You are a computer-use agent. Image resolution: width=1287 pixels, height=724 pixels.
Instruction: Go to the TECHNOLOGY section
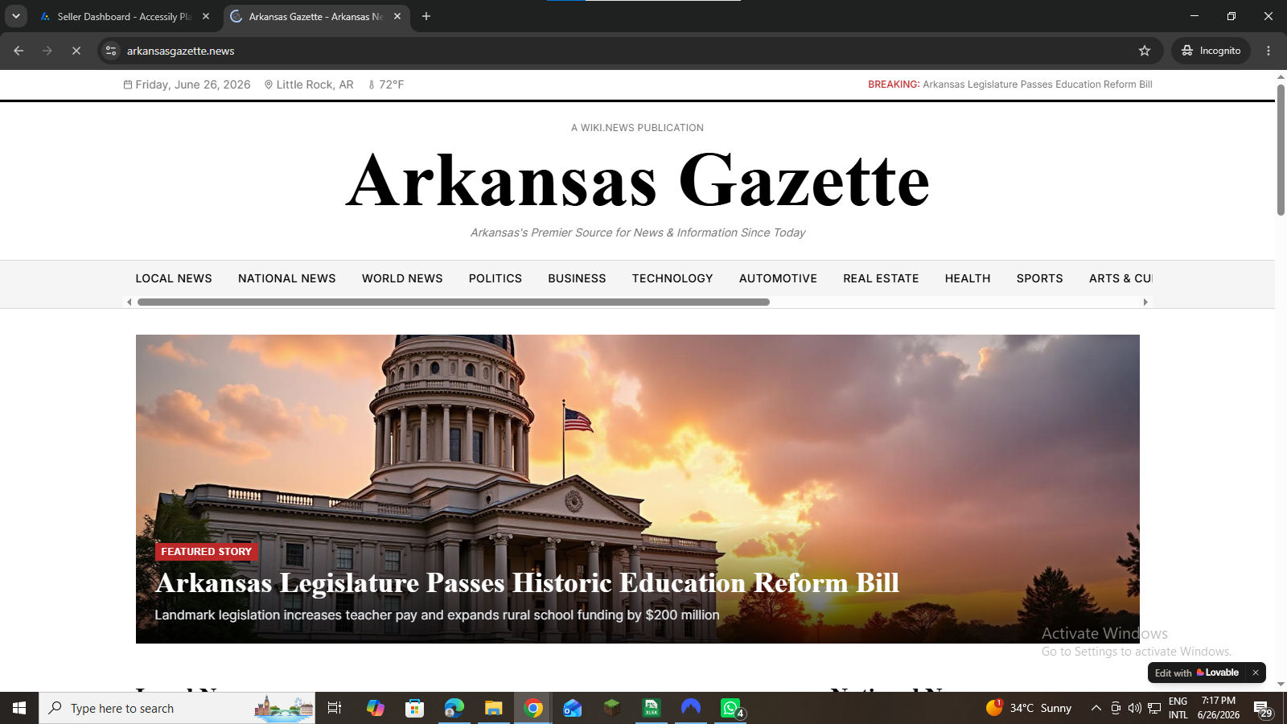[672, 278]
